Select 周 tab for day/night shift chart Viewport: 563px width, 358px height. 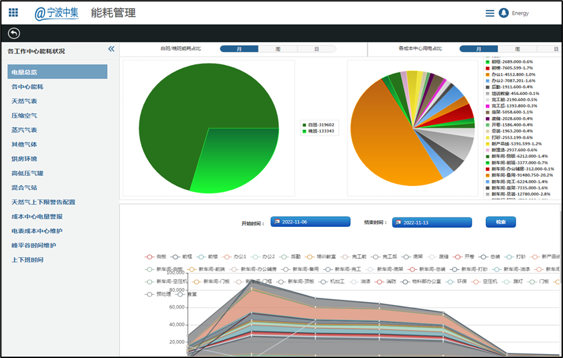(x=278, y=49)
